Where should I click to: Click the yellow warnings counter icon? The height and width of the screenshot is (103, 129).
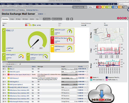click(103, 7)
